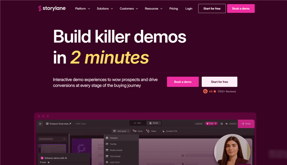The image size is (287, 165).
Task: Select Text modal from guide menu
Action: [121, 156]
